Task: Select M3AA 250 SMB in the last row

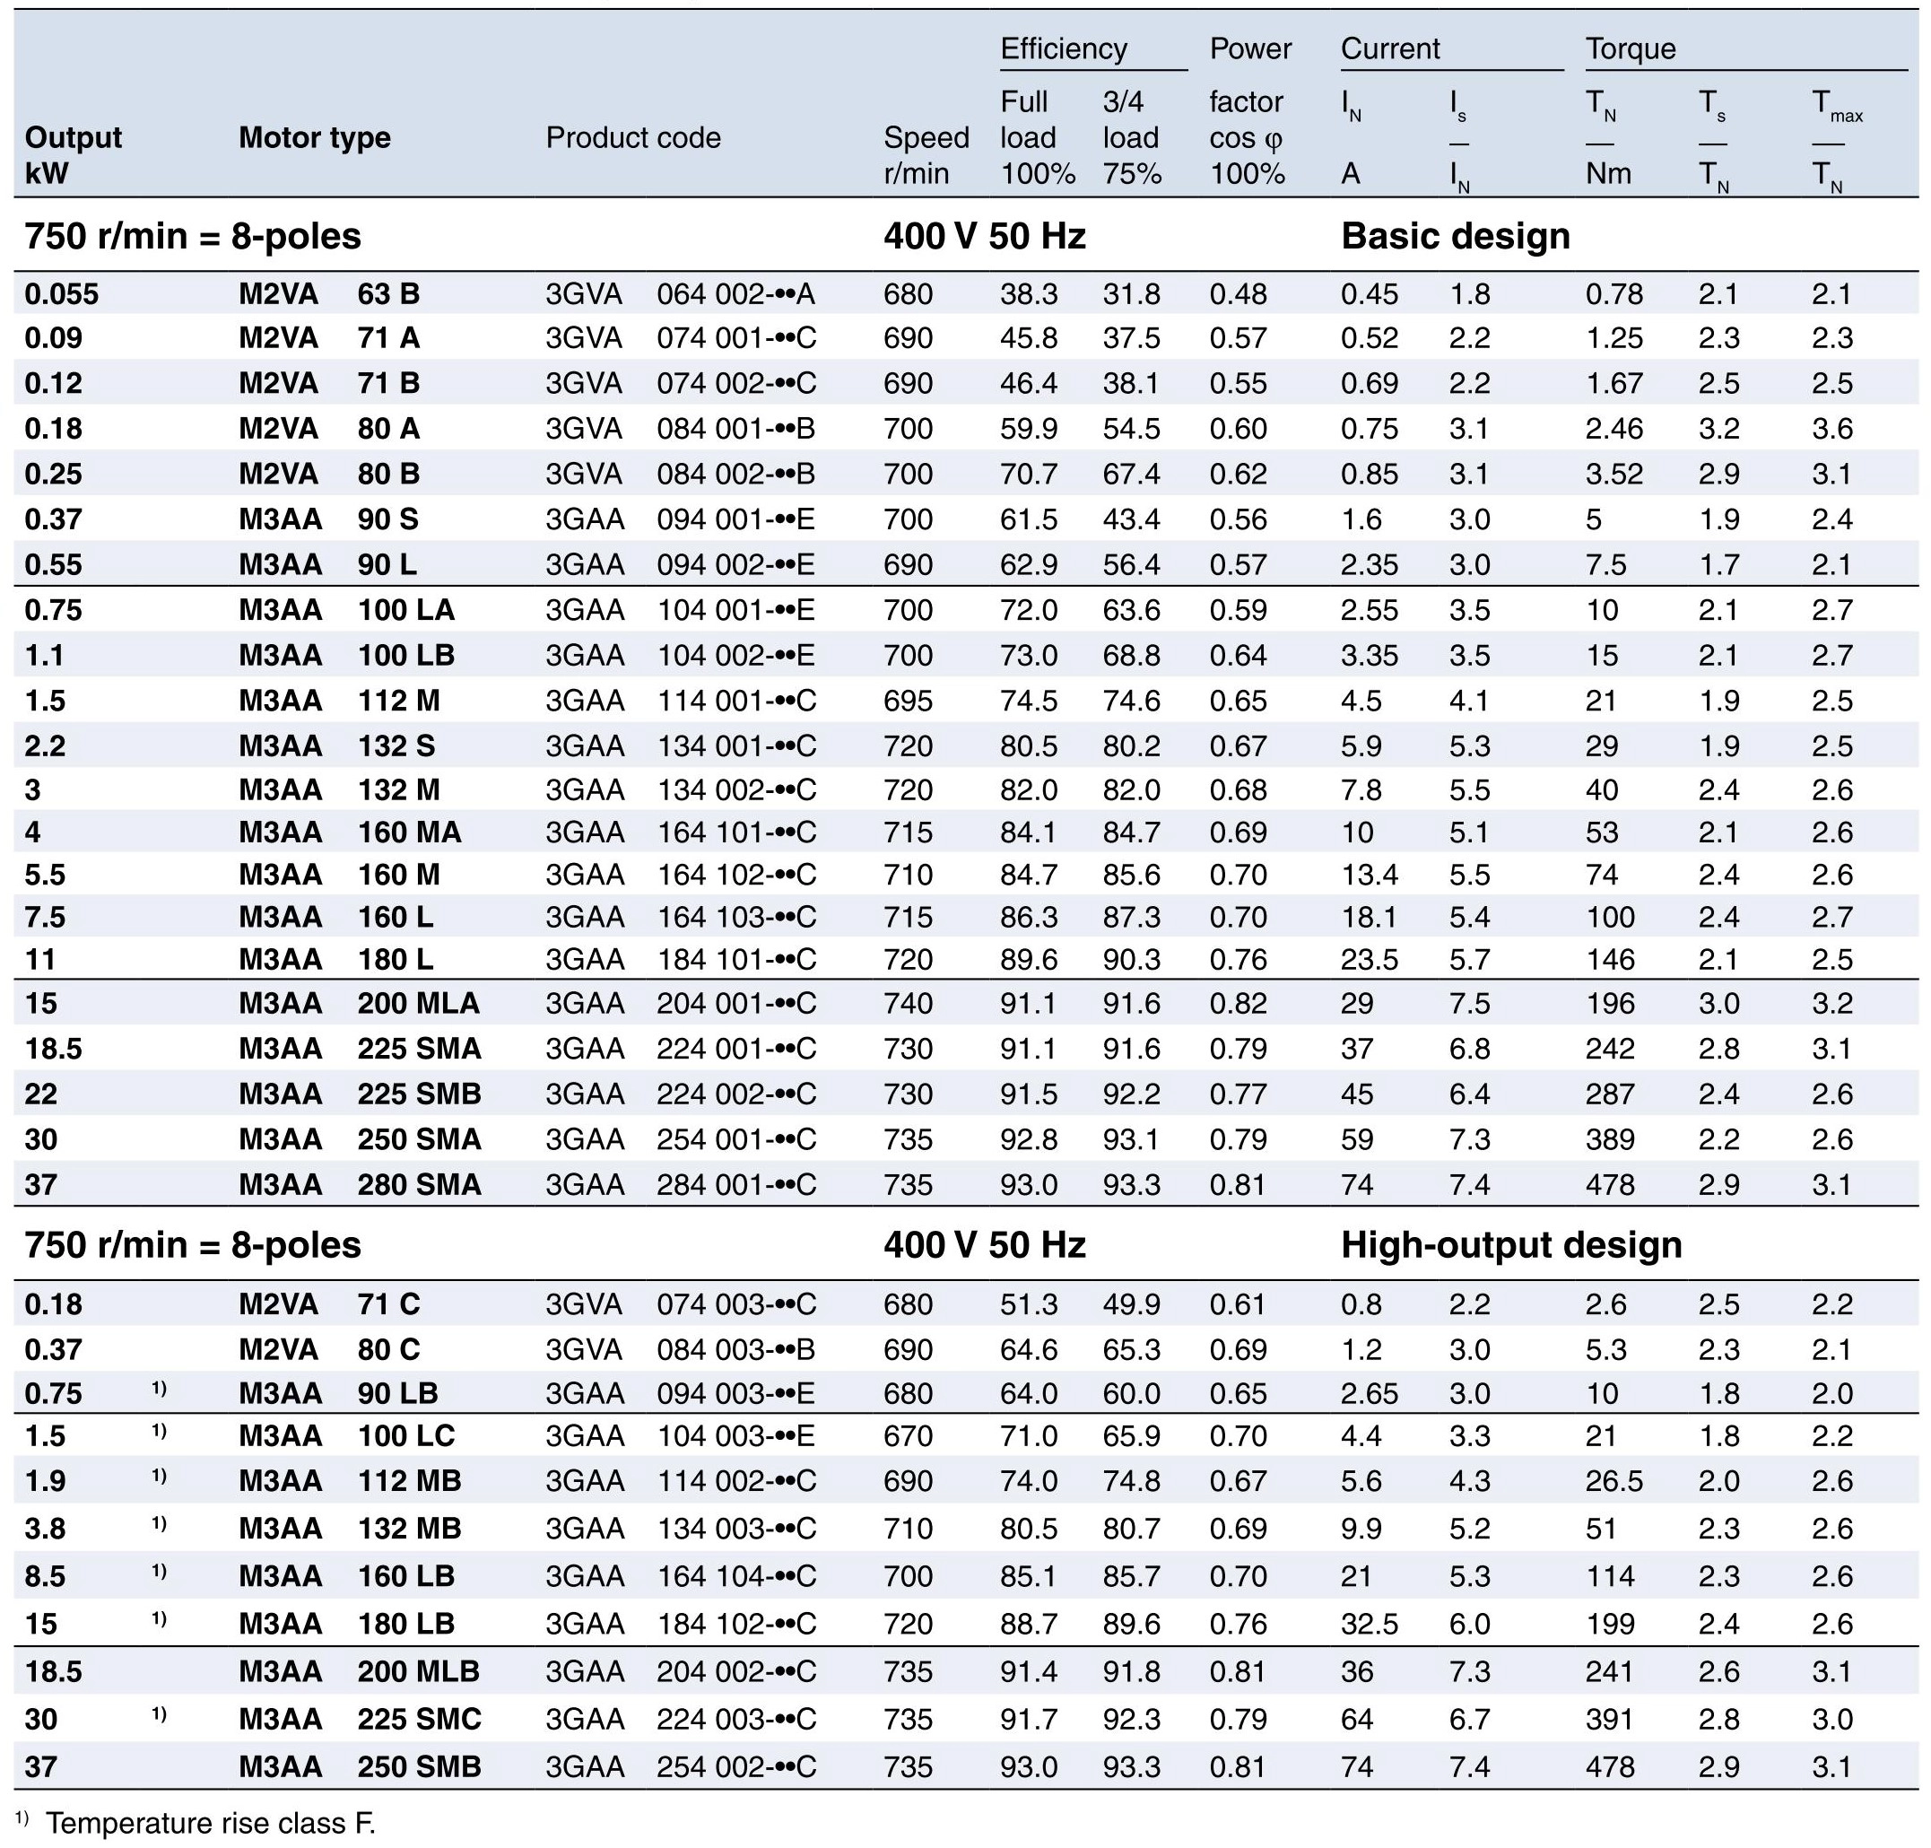Action: pyautogui.click(x=360, y=1767)
